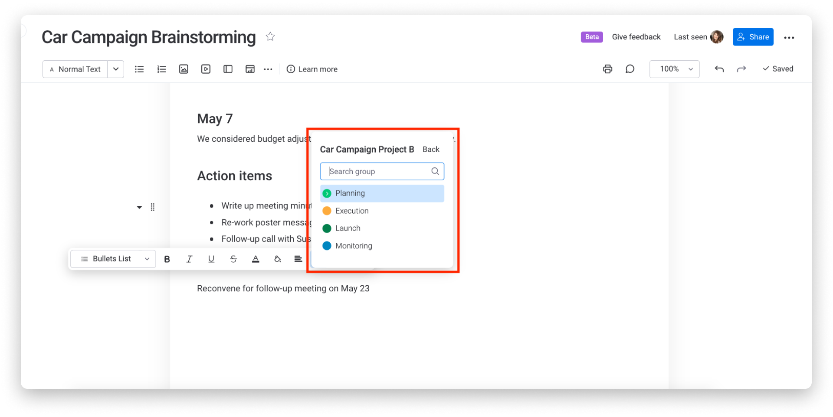The image size is (833, 417).
Task: Open more insert options in top toolbar
Action: (268, 69)
